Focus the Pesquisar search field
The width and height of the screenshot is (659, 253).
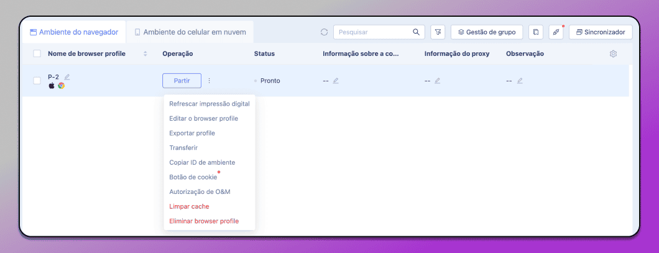(x=379, y=32)
